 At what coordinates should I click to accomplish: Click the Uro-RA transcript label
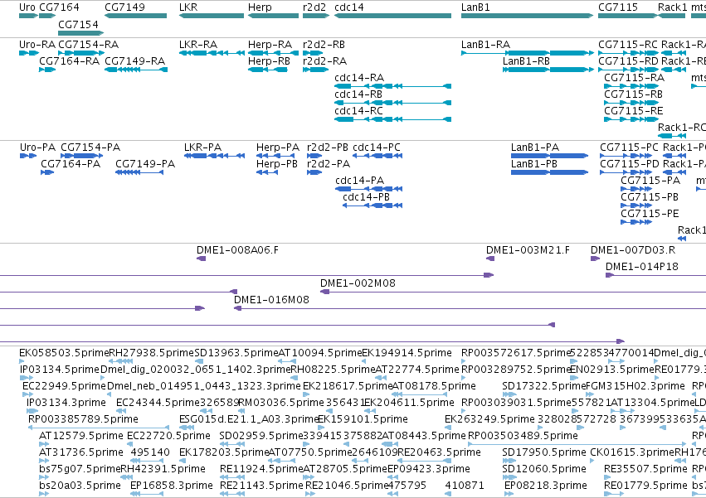click(37, 45)
